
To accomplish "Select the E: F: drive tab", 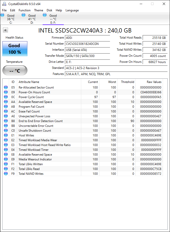I will coord(53,19).
